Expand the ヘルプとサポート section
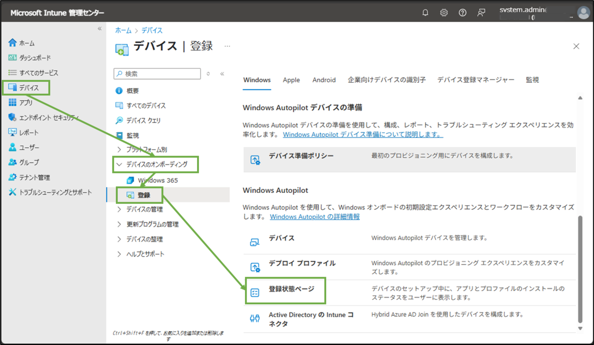 point(119,254)
